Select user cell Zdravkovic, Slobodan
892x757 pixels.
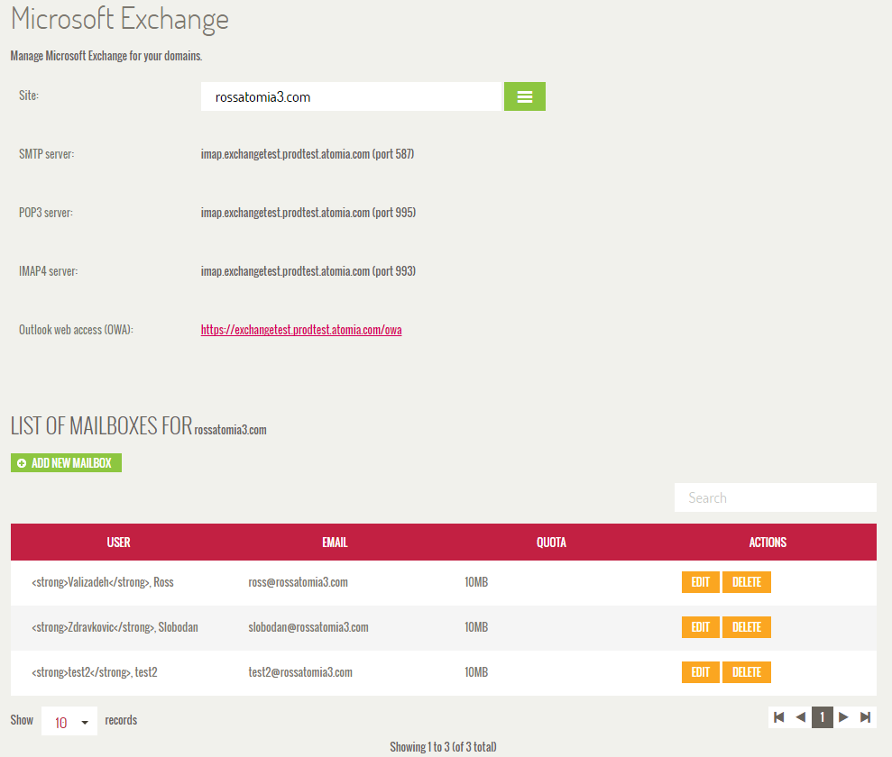[115, 627]
